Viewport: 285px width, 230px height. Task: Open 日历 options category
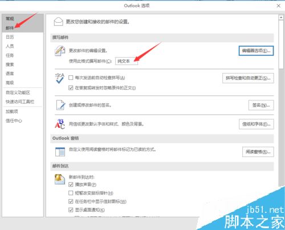pyautogui.click(x=23, y=37)
